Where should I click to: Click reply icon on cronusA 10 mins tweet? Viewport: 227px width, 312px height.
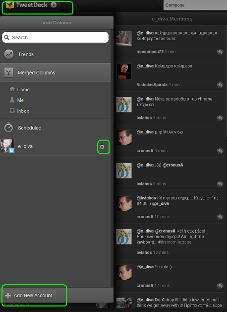(x=220, y=217)
